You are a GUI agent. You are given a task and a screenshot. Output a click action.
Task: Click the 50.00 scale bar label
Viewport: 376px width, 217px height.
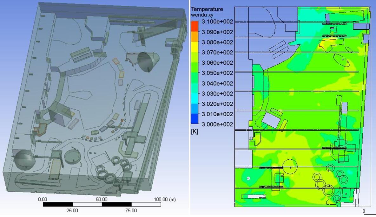pos(102,200)
